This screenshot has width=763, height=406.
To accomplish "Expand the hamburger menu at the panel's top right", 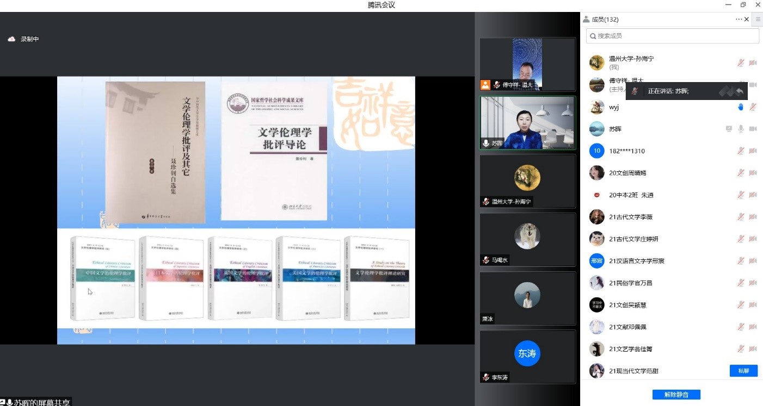I will pyautogui.click(x=758, y=20).
